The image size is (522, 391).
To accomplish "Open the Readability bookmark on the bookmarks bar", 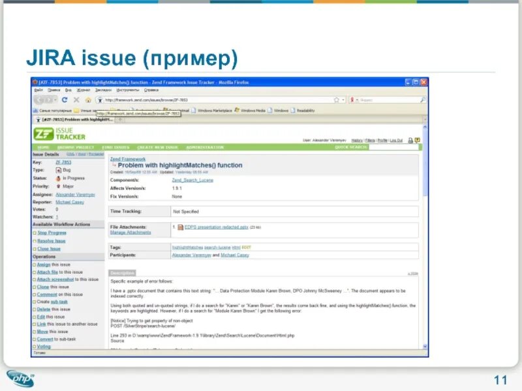I will point(305,111).
